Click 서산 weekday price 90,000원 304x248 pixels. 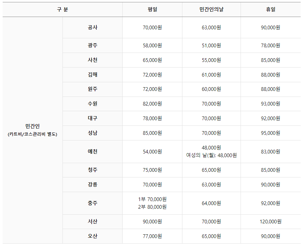[152, 222]
